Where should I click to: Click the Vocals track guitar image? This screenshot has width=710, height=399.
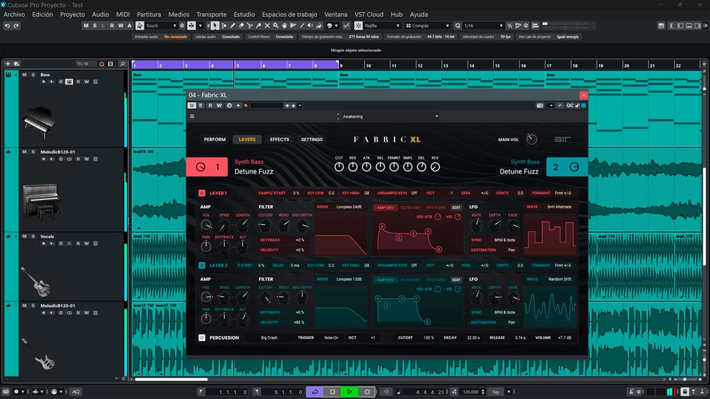[36, 281]
